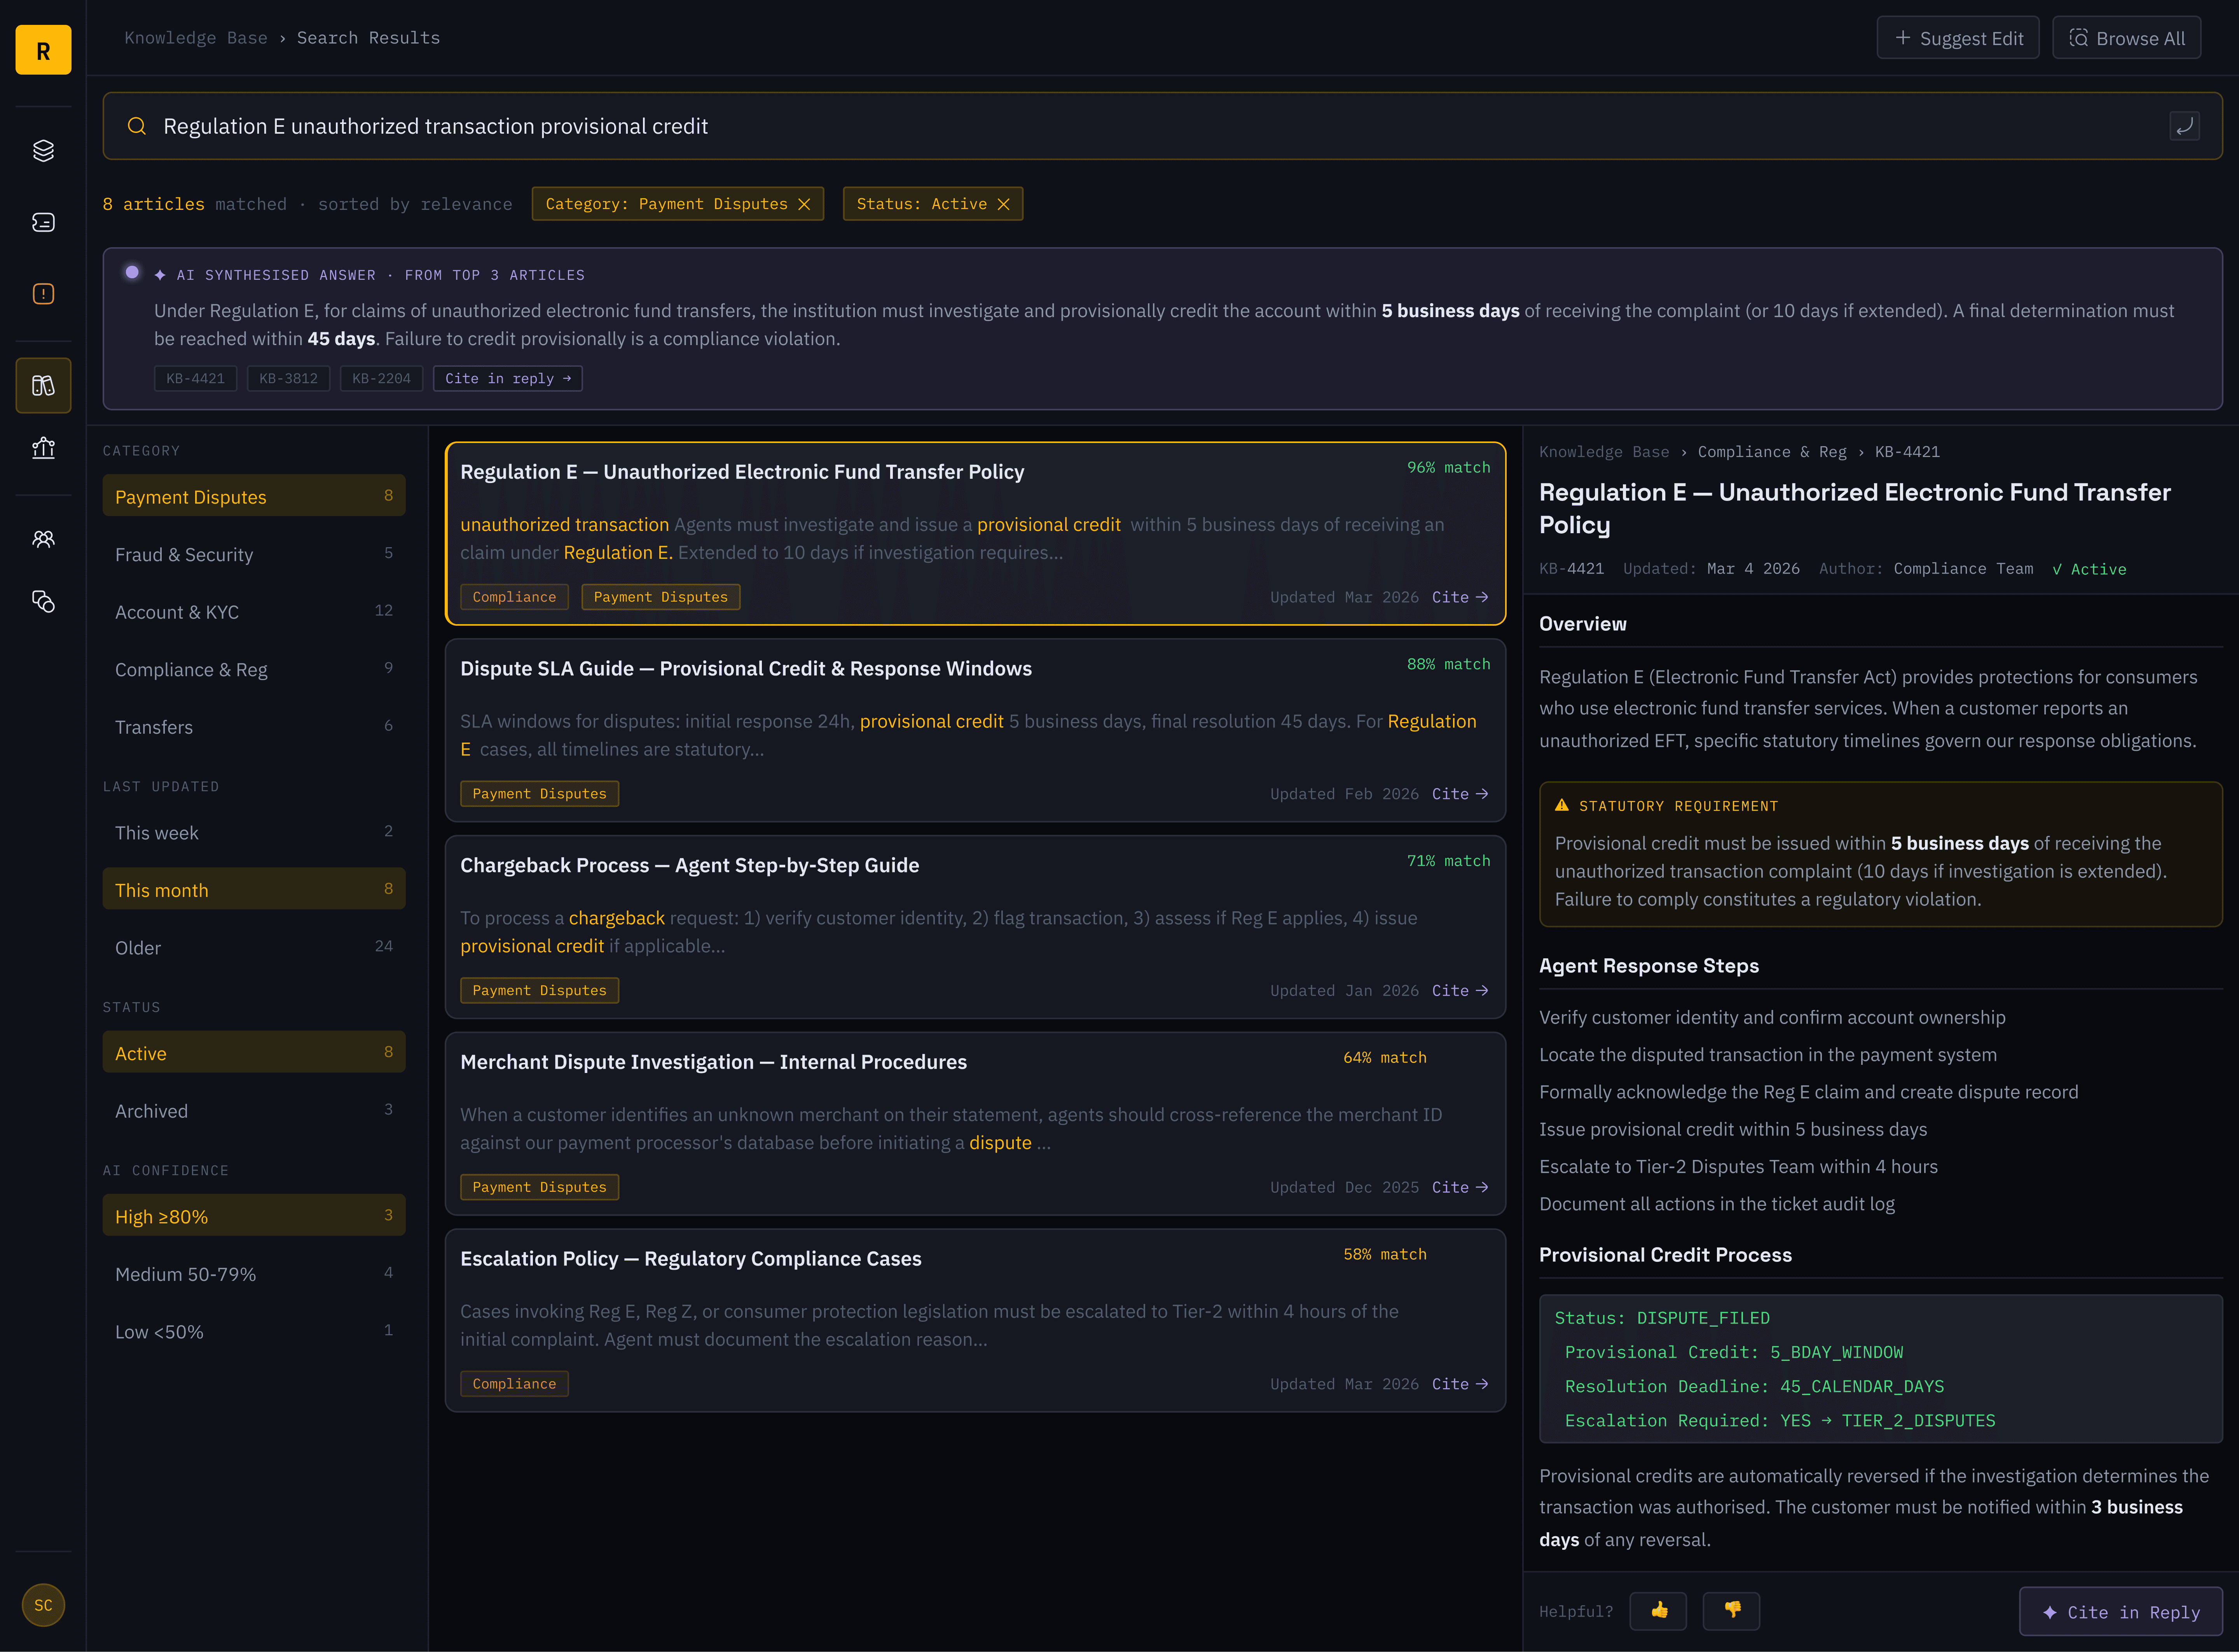Open the team members sidebar icon
Screen dimensions: 2239x1652
(x=43, y=539)
